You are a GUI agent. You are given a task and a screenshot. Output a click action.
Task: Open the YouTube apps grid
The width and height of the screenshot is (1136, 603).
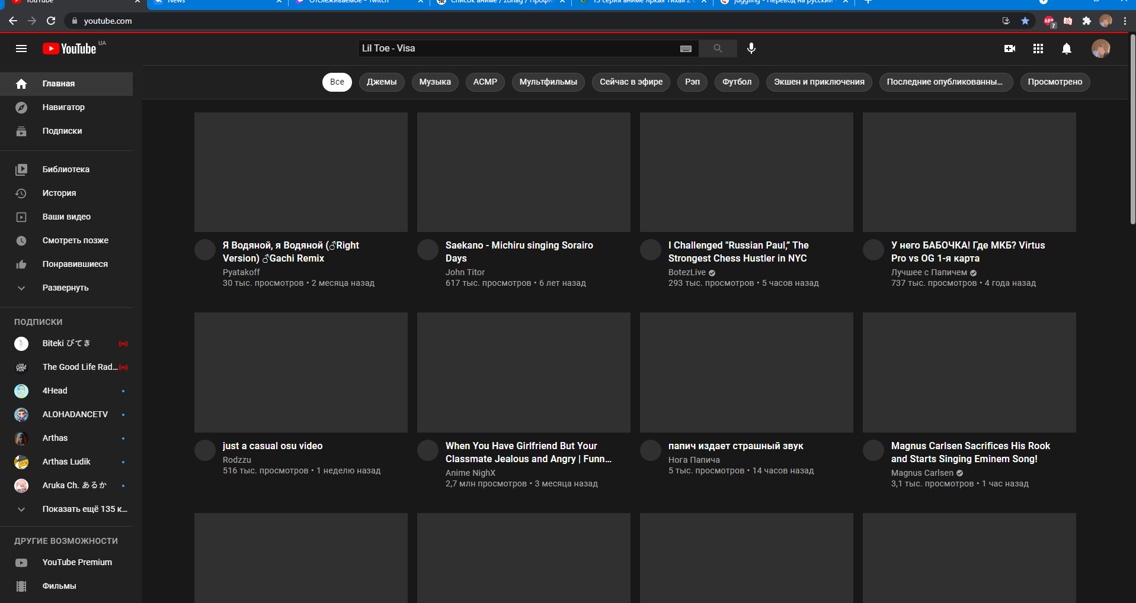[x=1038, y=49]
